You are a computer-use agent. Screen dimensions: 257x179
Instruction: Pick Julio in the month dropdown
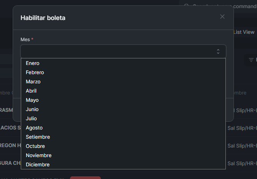point(31,119)
